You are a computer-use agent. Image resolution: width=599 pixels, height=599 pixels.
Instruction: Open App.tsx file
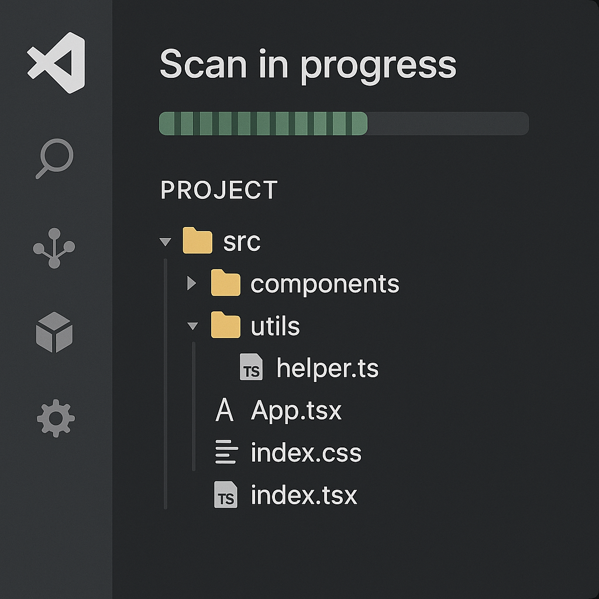[x=296, y=410]
